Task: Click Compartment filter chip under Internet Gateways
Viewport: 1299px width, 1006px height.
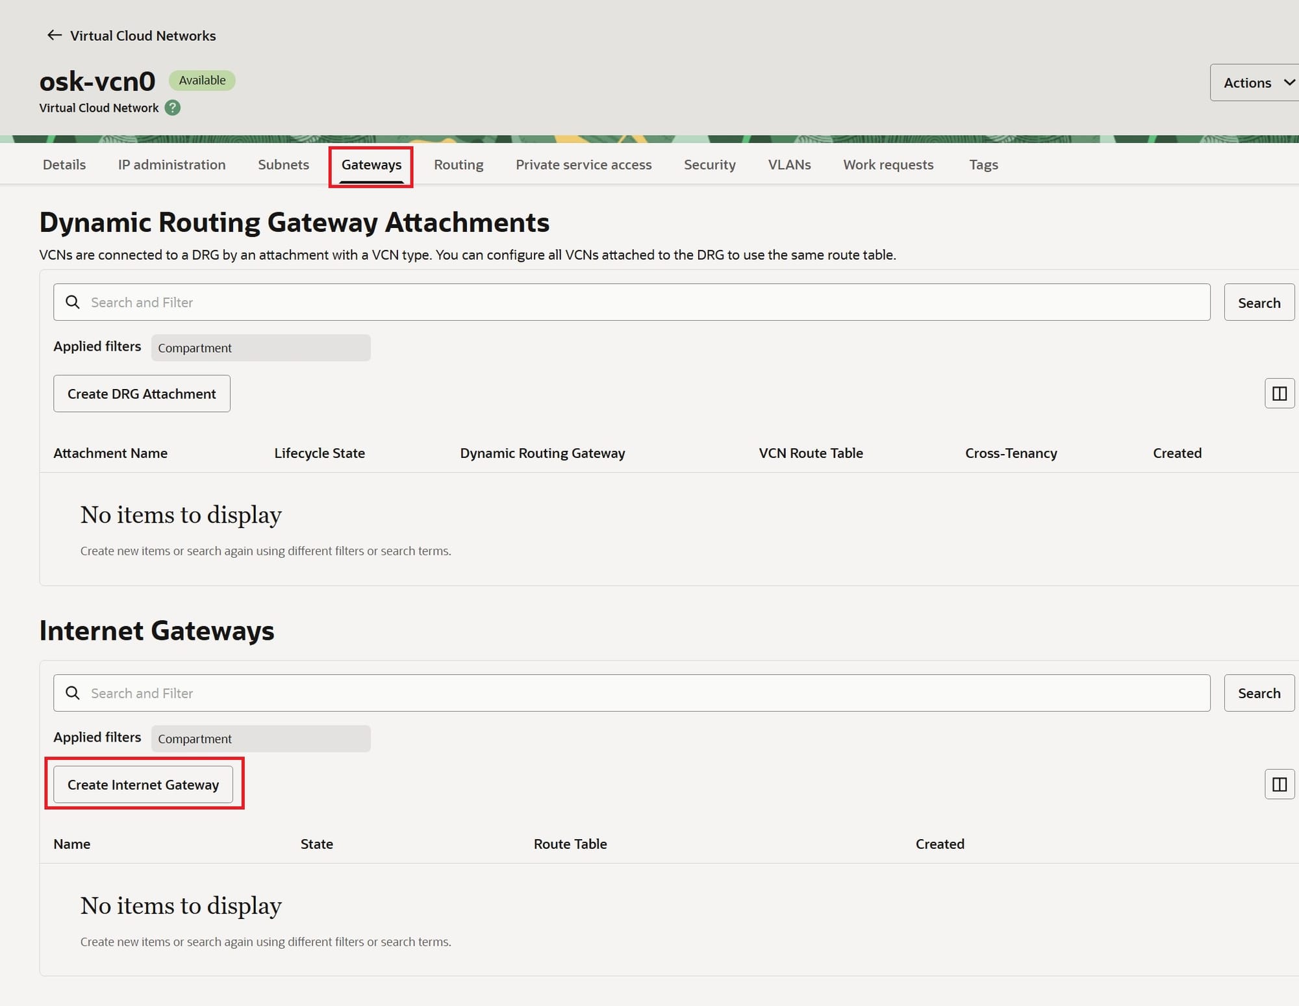Action: pos(260,738)
